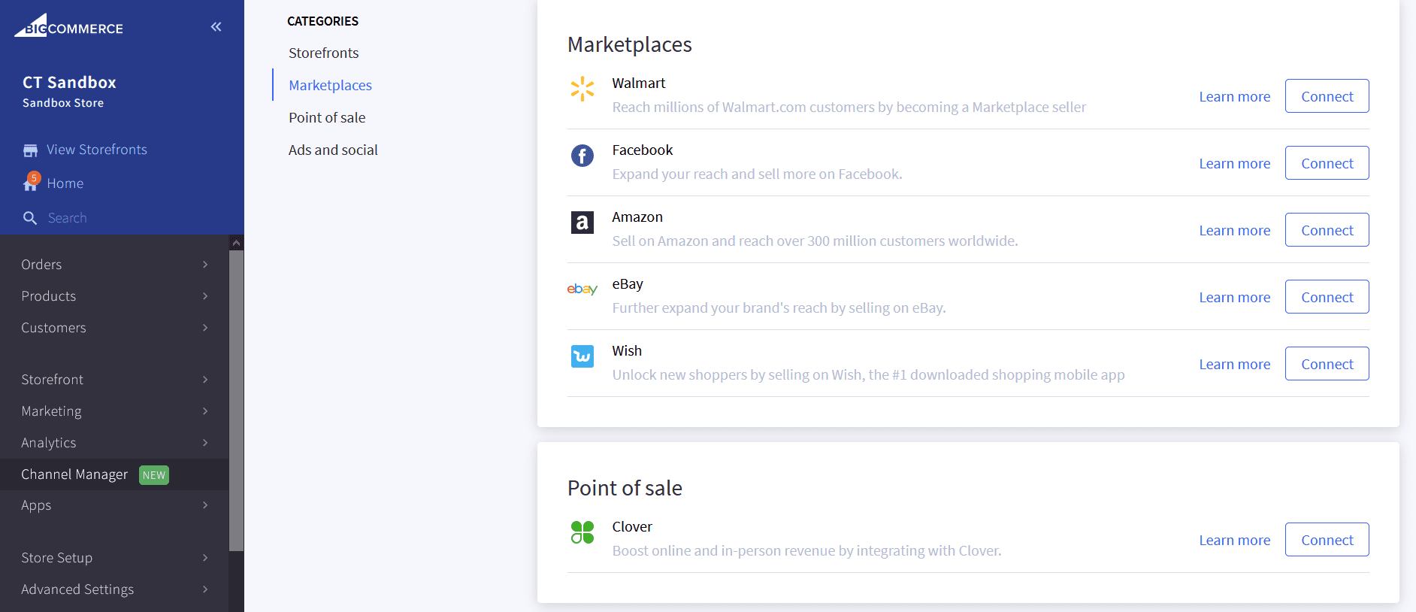The image size is (1416, 612).
Task: Click the Wish shopping app icon
Action: (582, 356)
